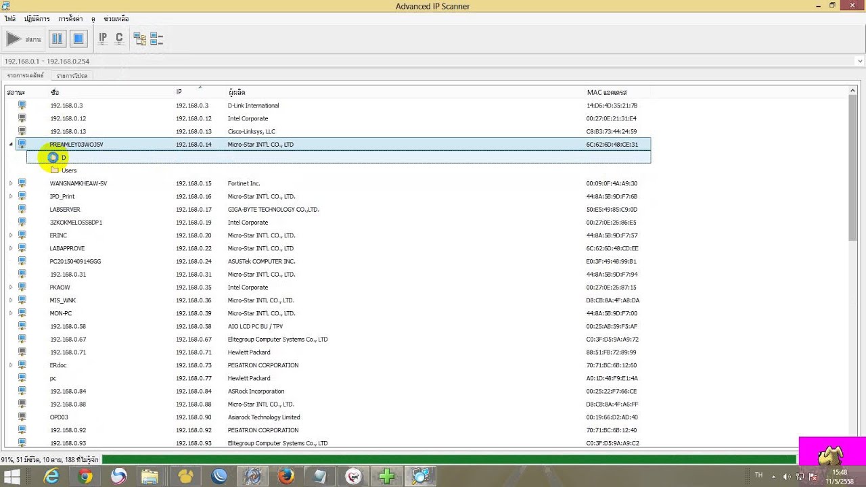Open the ดู (View) menu
The height and width of the screenshot is (487, 866).
point(93,19)
